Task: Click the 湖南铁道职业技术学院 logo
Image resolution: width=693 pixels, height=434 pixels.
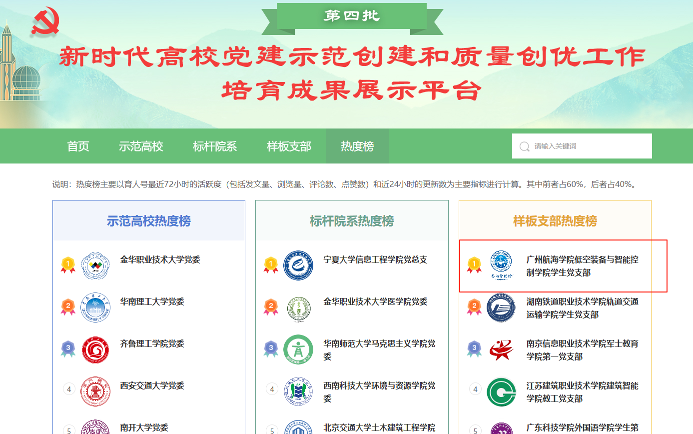Action: point(501,307)
